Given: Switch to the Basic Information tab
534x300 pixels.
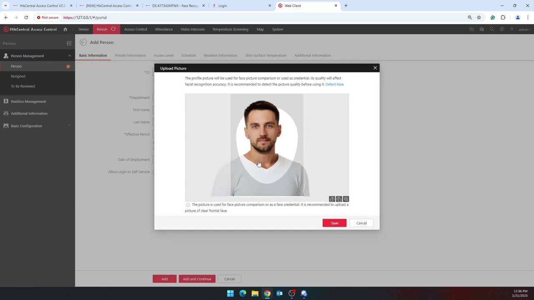Looking at the screenshot, I should click(93, 55).
